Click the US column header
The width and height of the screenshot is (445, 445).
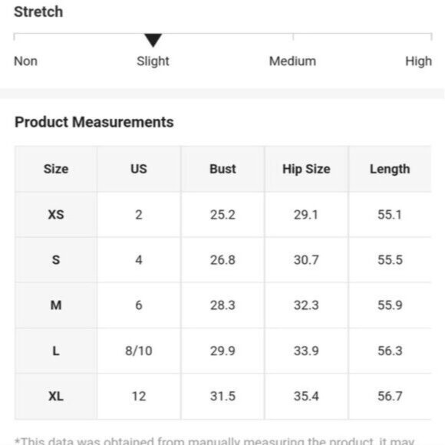pos(139,169)
